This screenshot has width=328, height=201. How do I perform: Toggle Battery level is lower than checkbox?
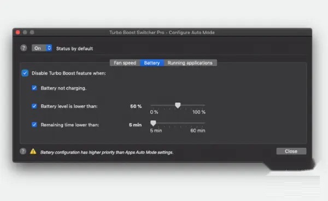pos(34,106)
